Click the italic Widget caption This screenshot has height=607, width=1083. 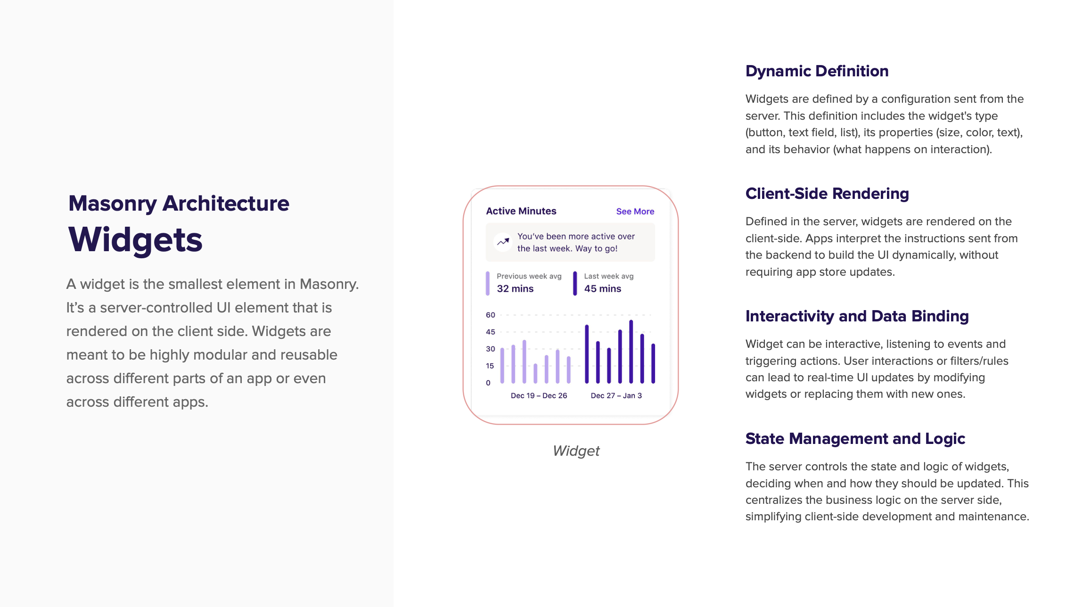(x=576, y=451)
